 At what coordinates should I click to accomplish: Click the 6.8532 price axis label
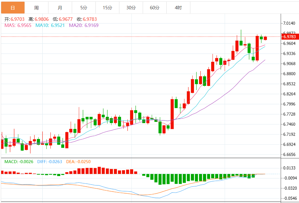[289, 84]
